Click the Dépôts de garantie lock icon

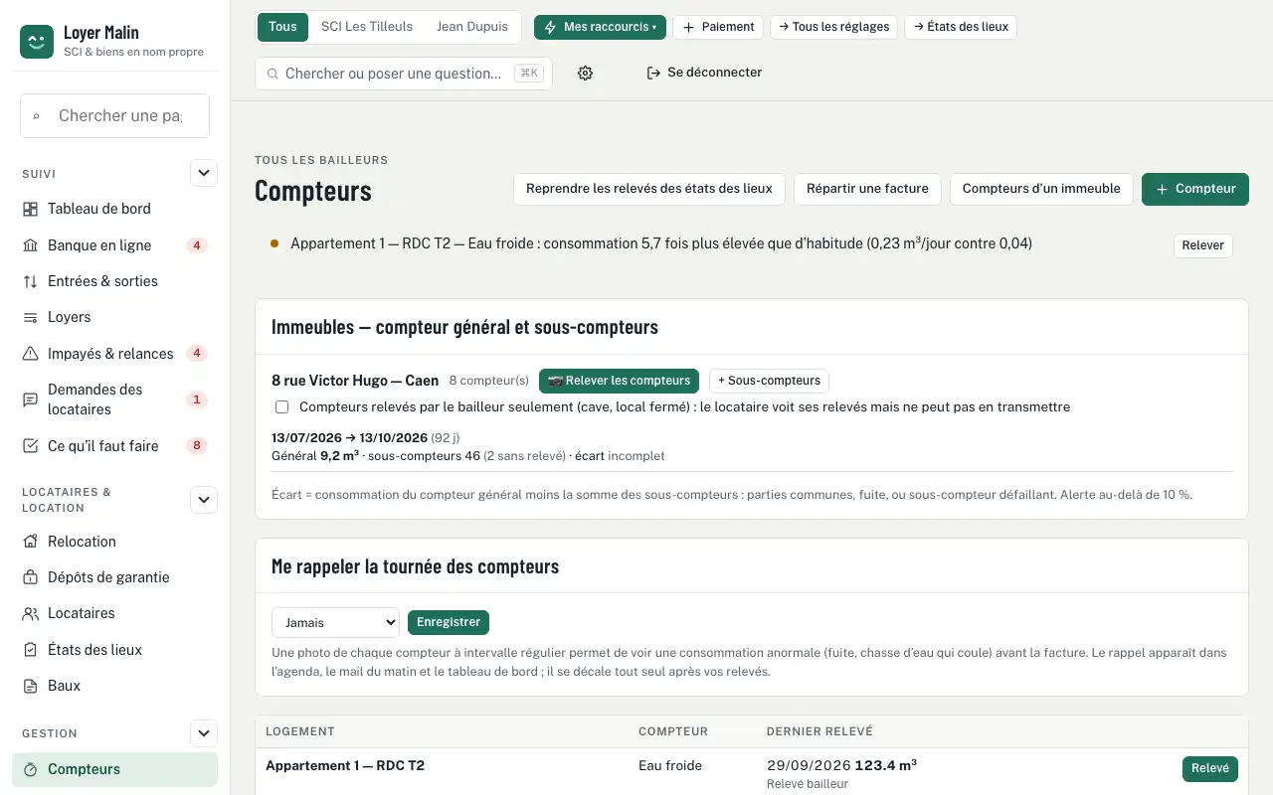(30, 577)
